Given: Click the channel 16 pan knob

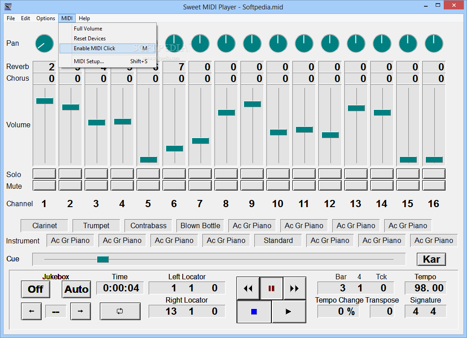Looking at the screenshot, I should 433,43.
